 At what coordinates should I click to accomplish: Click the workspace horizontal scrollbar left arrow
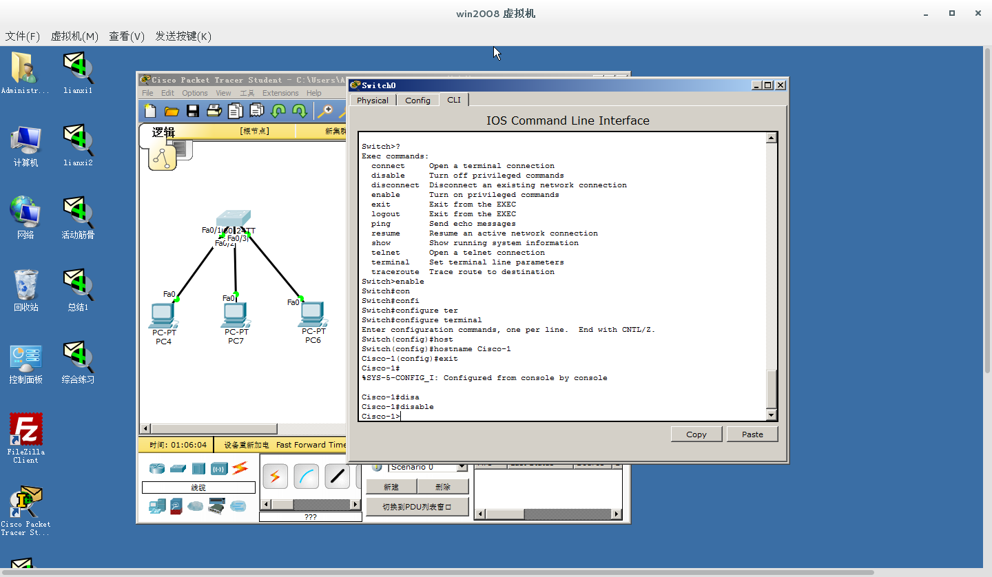145,428
